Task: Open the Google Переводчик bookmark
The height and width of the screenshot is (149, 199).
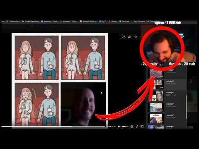Action: [x=30, y=21]
